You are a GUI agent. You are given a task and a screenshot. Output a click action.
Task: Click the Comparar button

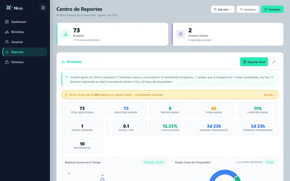pyautogui.click(x=248, y=9)
